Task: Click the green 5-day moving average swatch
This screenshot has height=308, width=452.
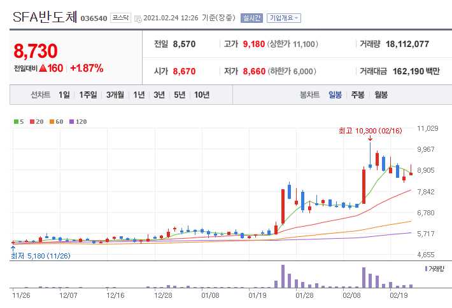Action: [x=16, y=122]
